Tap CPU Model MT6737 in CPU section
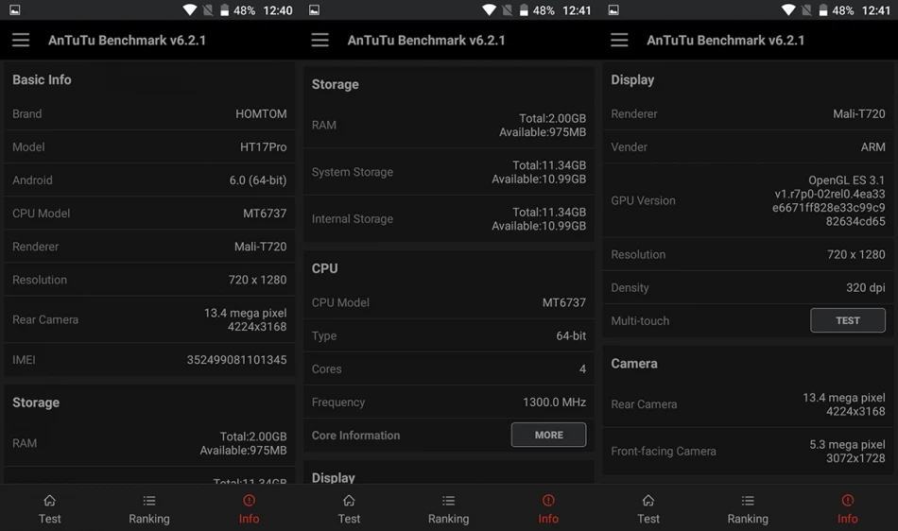This screenshot has width=898, height=531. click(x=564, y=302)
